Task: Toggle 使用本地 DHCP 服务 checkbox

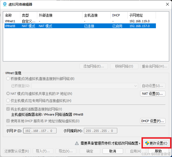Action: coord(8,121)
